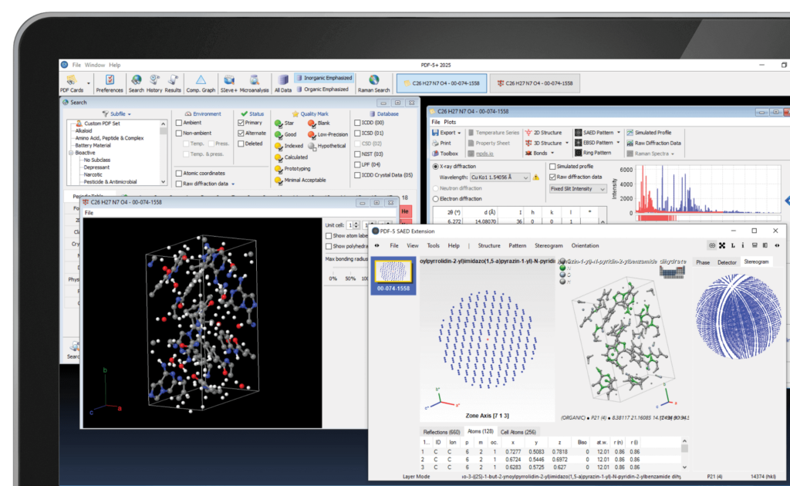
Task: Select the Electron diffraction radio button
Action: coord(436,198)
